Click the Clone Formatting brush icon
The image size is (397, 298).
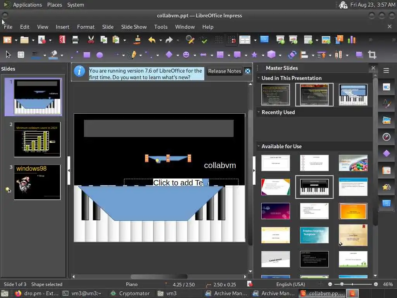[x=138, y=40]
